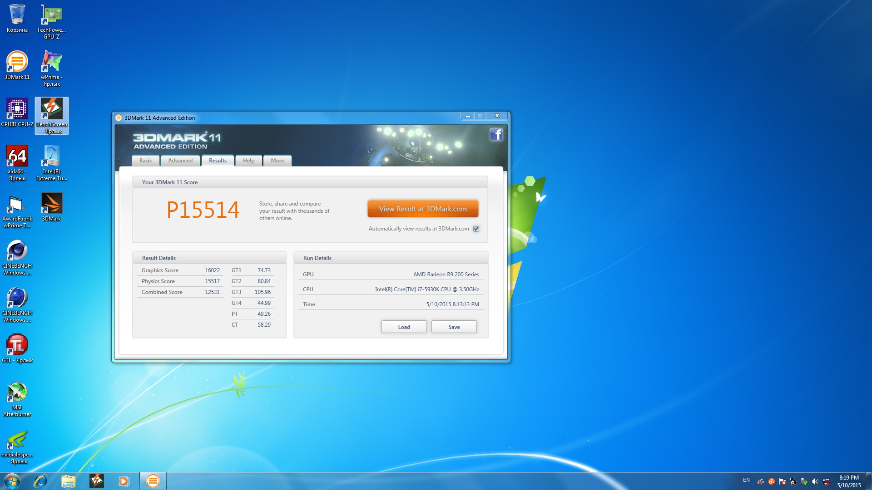Open Windows Explorer from the taskbar
The image size is (872, 490).
(68, 481)
